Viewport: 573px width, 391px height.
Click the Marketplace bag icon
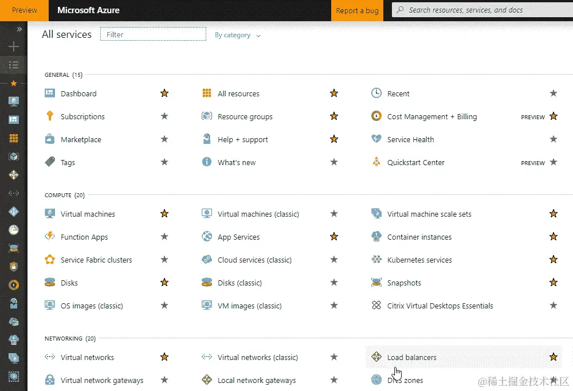[50, 139]
